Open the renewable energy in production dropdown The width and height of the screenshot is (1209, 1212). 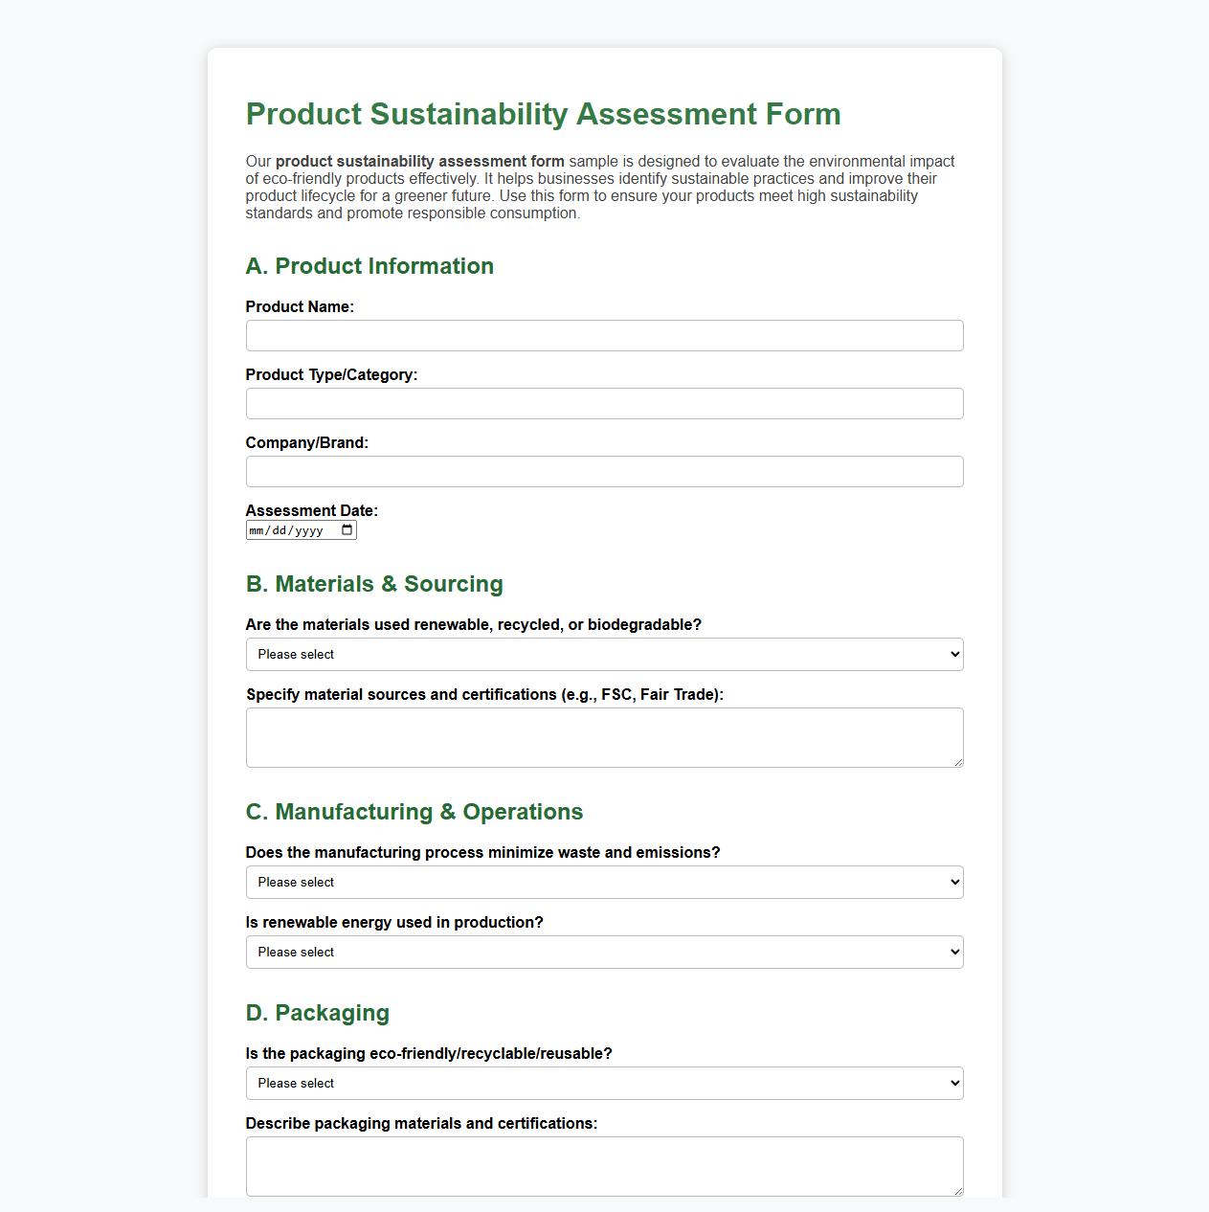(604, 952)
